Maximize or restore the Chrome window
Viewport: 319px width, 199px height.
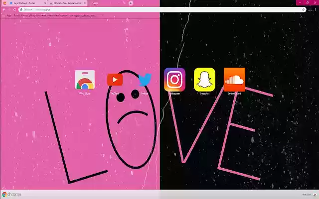pos(308,2)
